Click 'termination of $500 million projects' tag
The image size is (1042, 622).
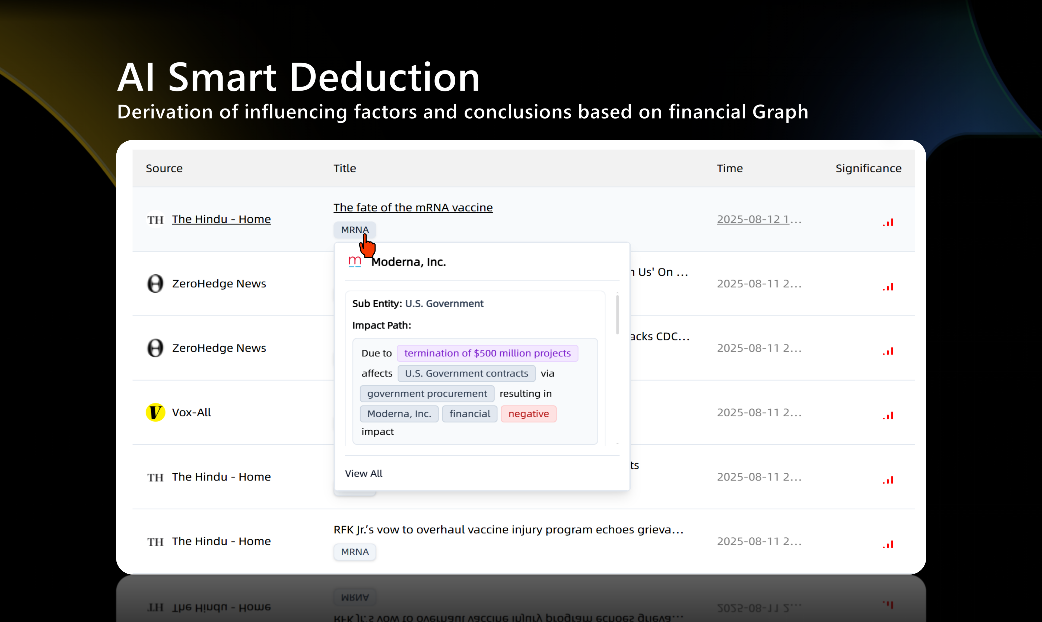click(x=487, y=353)
